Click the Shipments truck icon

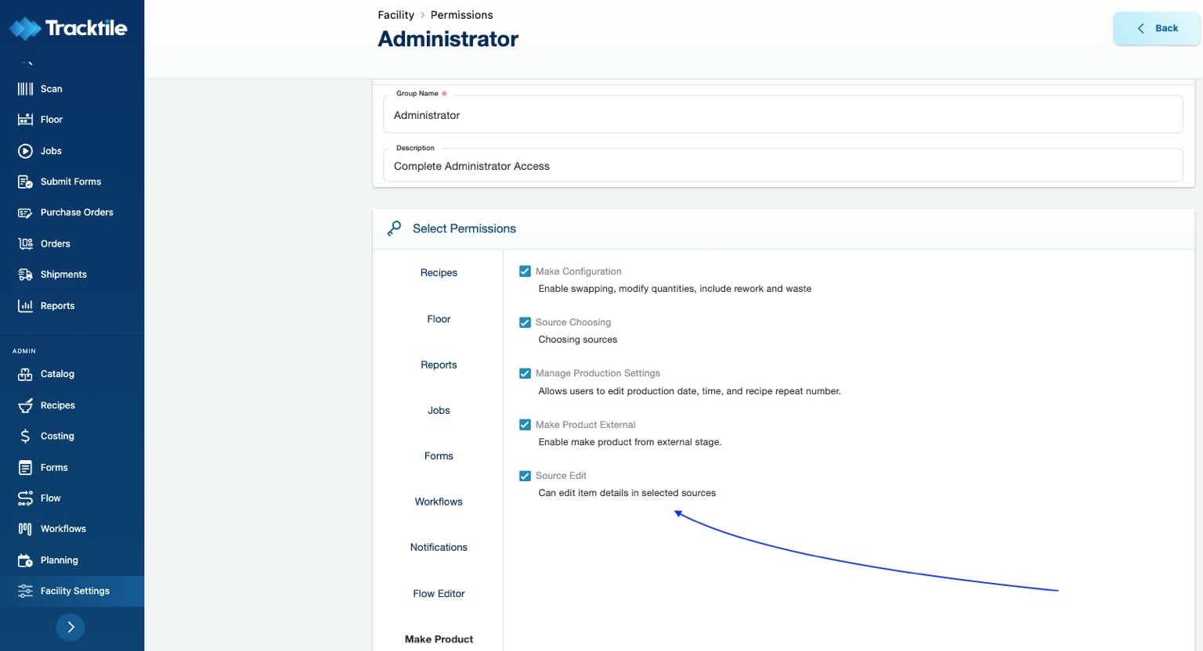click(x=25, y=275)
